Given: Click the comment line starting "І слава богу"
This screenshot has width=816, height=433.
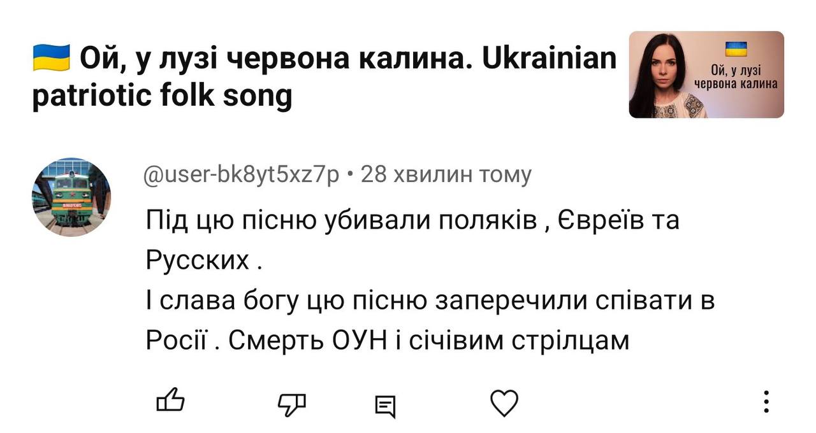Looking at the screenshot, I should coord(430,301).
